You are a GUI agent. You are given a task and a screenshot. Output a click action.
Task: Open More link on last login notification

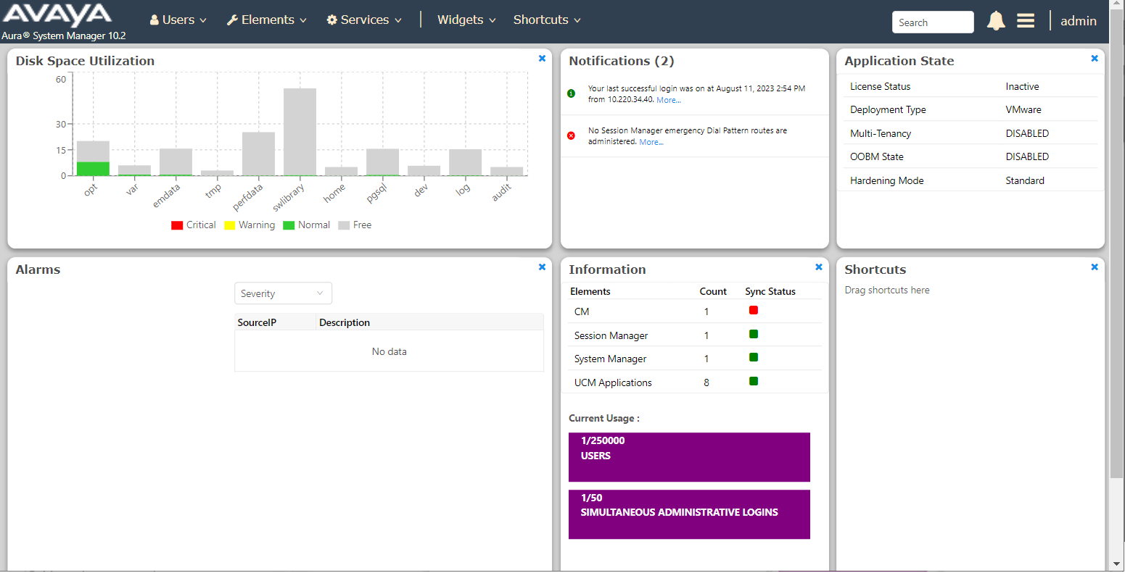(x=669, y=100)
